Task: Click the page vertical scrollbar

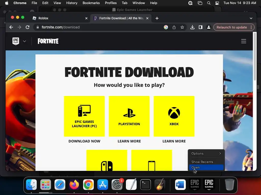Action: 255,56
